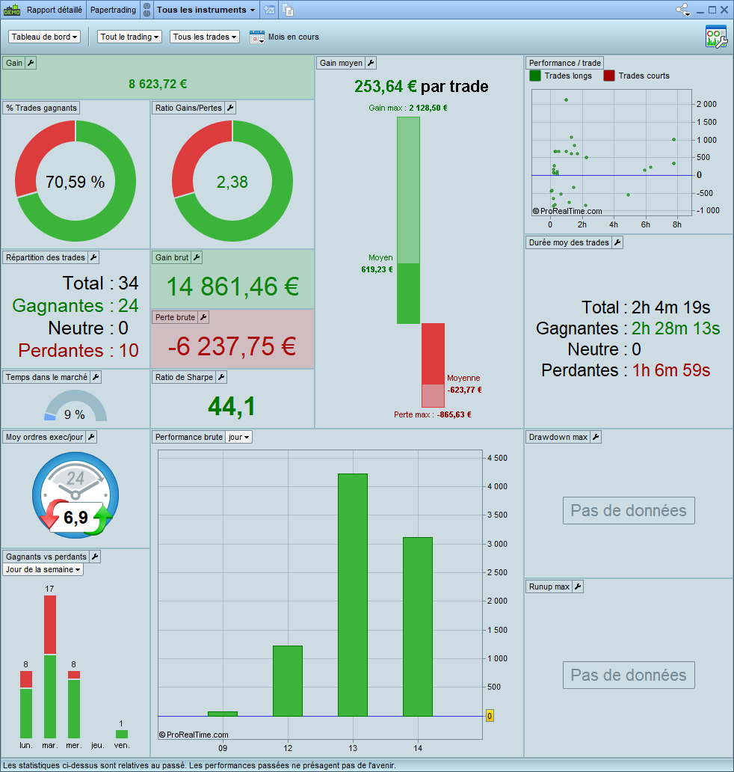Viewport: 734px width, 772px height.
Task: Click wrench icon of Temps dans le marché
Action: click(x=96, y=377)
